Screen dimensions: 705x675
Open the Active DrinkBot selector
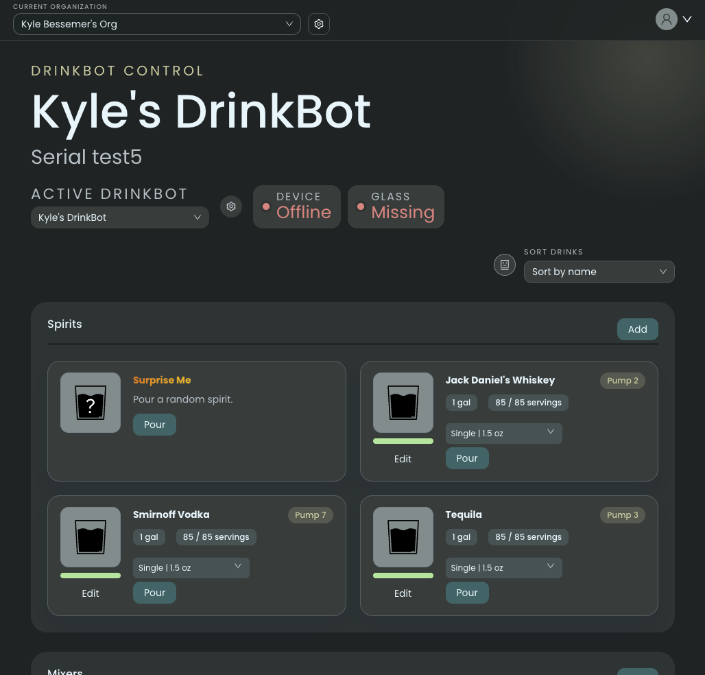click(119, 217)
